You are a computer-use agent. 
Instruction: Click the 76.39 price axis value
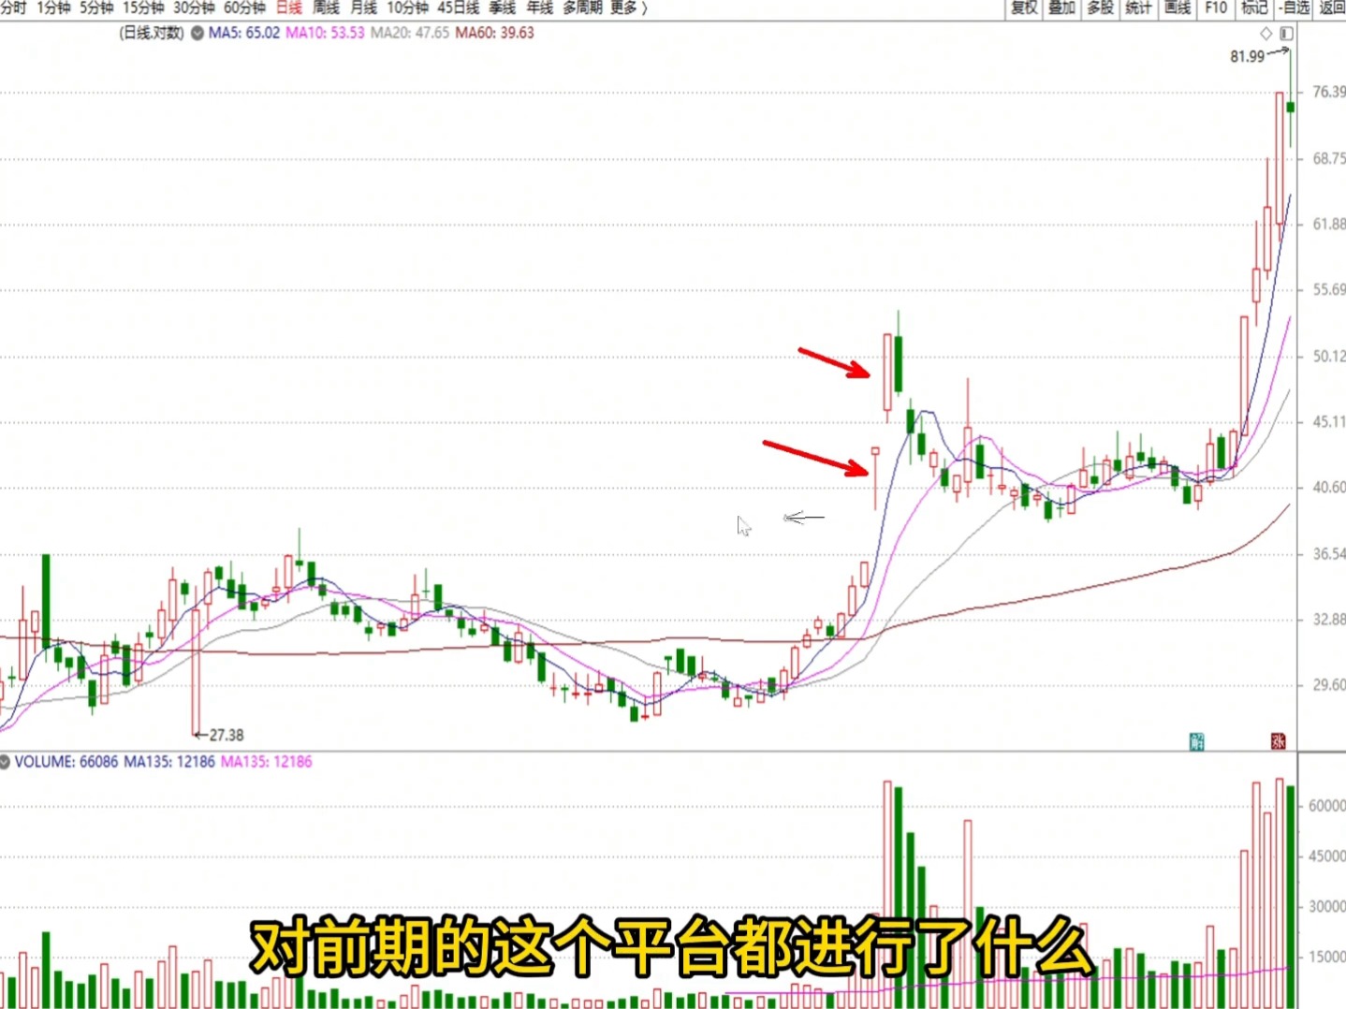(x=1329, y=92)
